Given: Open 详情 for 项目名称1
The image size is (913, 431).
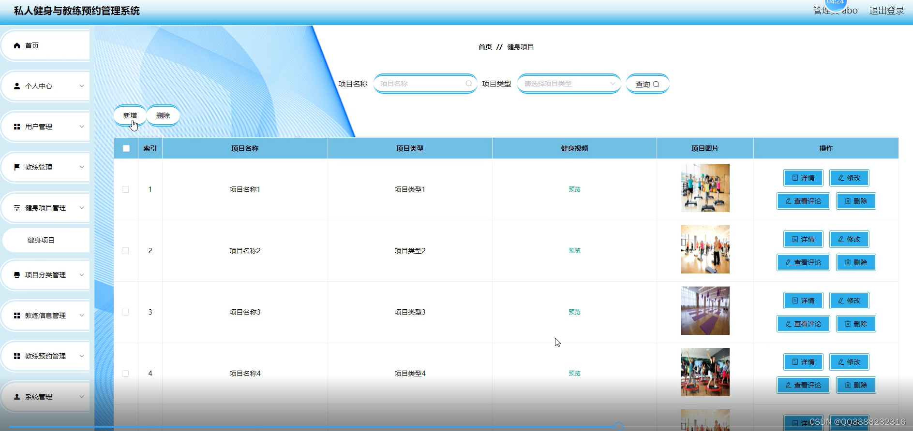Looking at the screenshot, I should pyautogui.click(x=803, y=178).
